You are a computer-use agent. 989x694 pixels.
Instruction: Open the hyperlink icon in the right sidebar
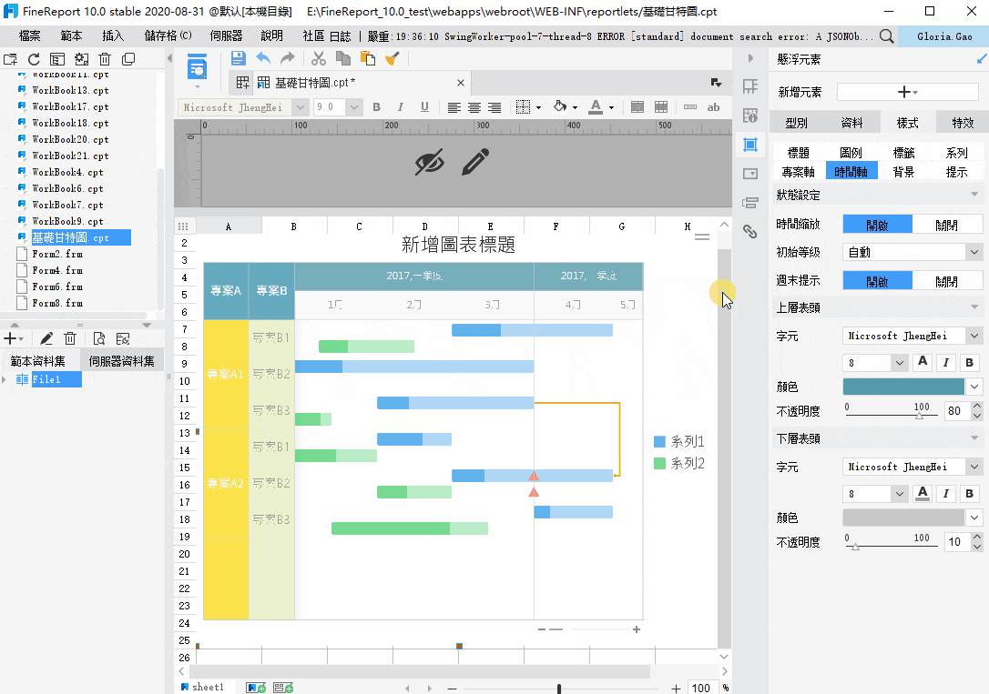(750, 231)
